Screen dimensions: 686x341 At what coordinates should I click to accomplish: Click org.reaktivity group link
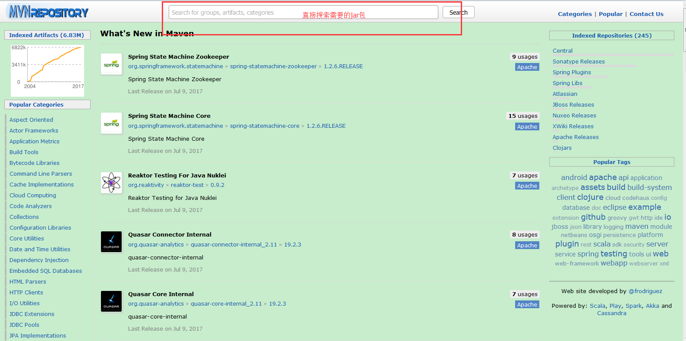tap(146, 185)
